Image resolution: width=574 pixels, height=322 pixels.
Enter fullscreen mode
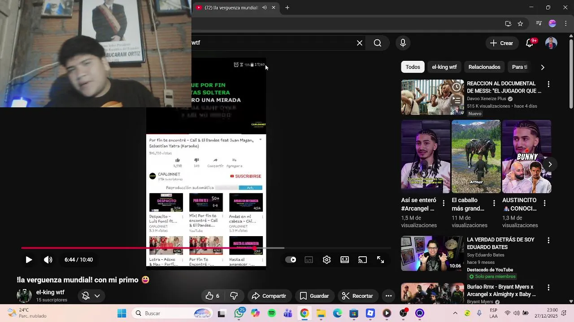pyautogui.click(x=380, y=260)
